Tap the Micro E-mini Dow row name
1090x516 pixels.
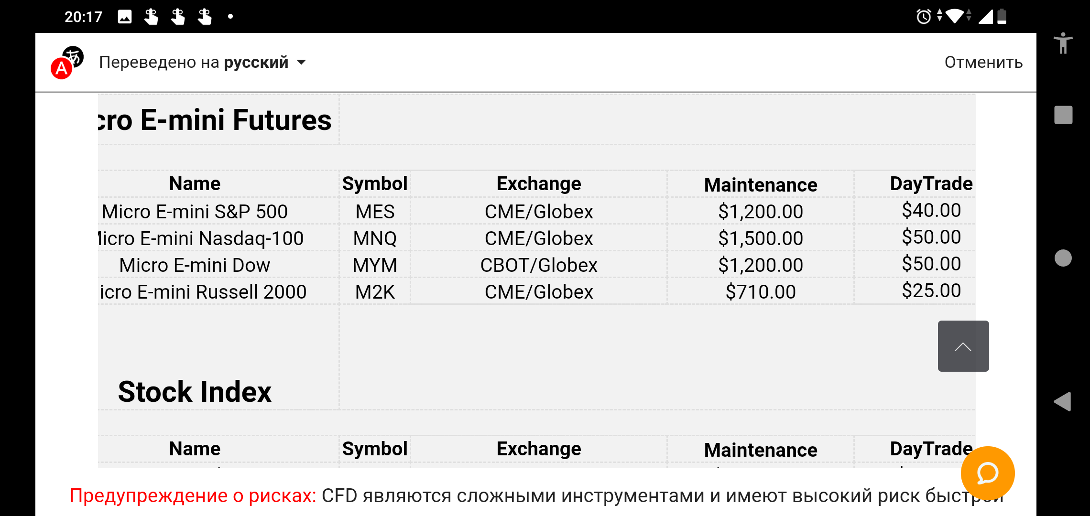pyautogui.click(x=195, y=265)
